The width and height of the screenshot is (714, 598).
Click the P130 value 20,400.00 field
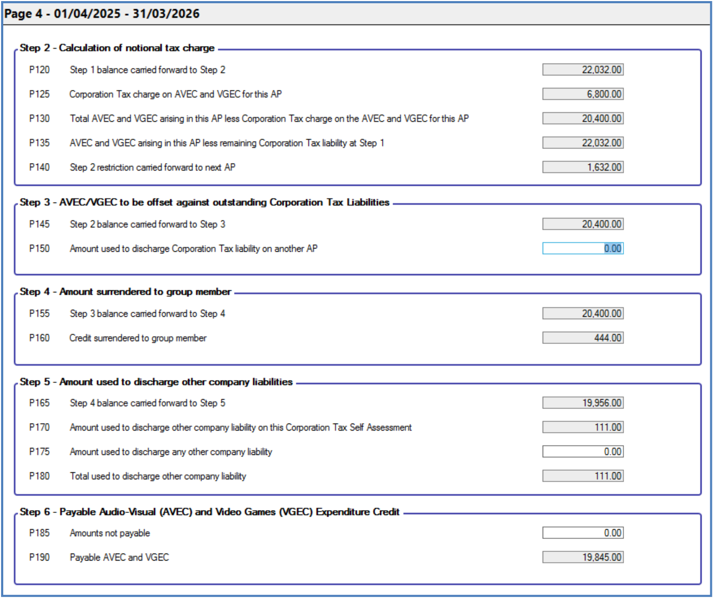click(x=583, y=119)
